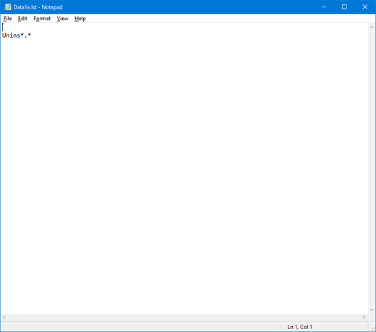Viewport: 376px width, 332px height.
Task: Place cursor in the Unins*.* text line
Action: [17, 35]
